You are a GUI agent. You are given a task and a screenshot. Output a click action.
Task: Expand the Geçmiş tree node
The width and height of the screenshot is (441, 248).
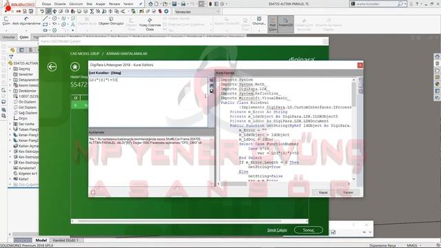click(x=10, y=69)
